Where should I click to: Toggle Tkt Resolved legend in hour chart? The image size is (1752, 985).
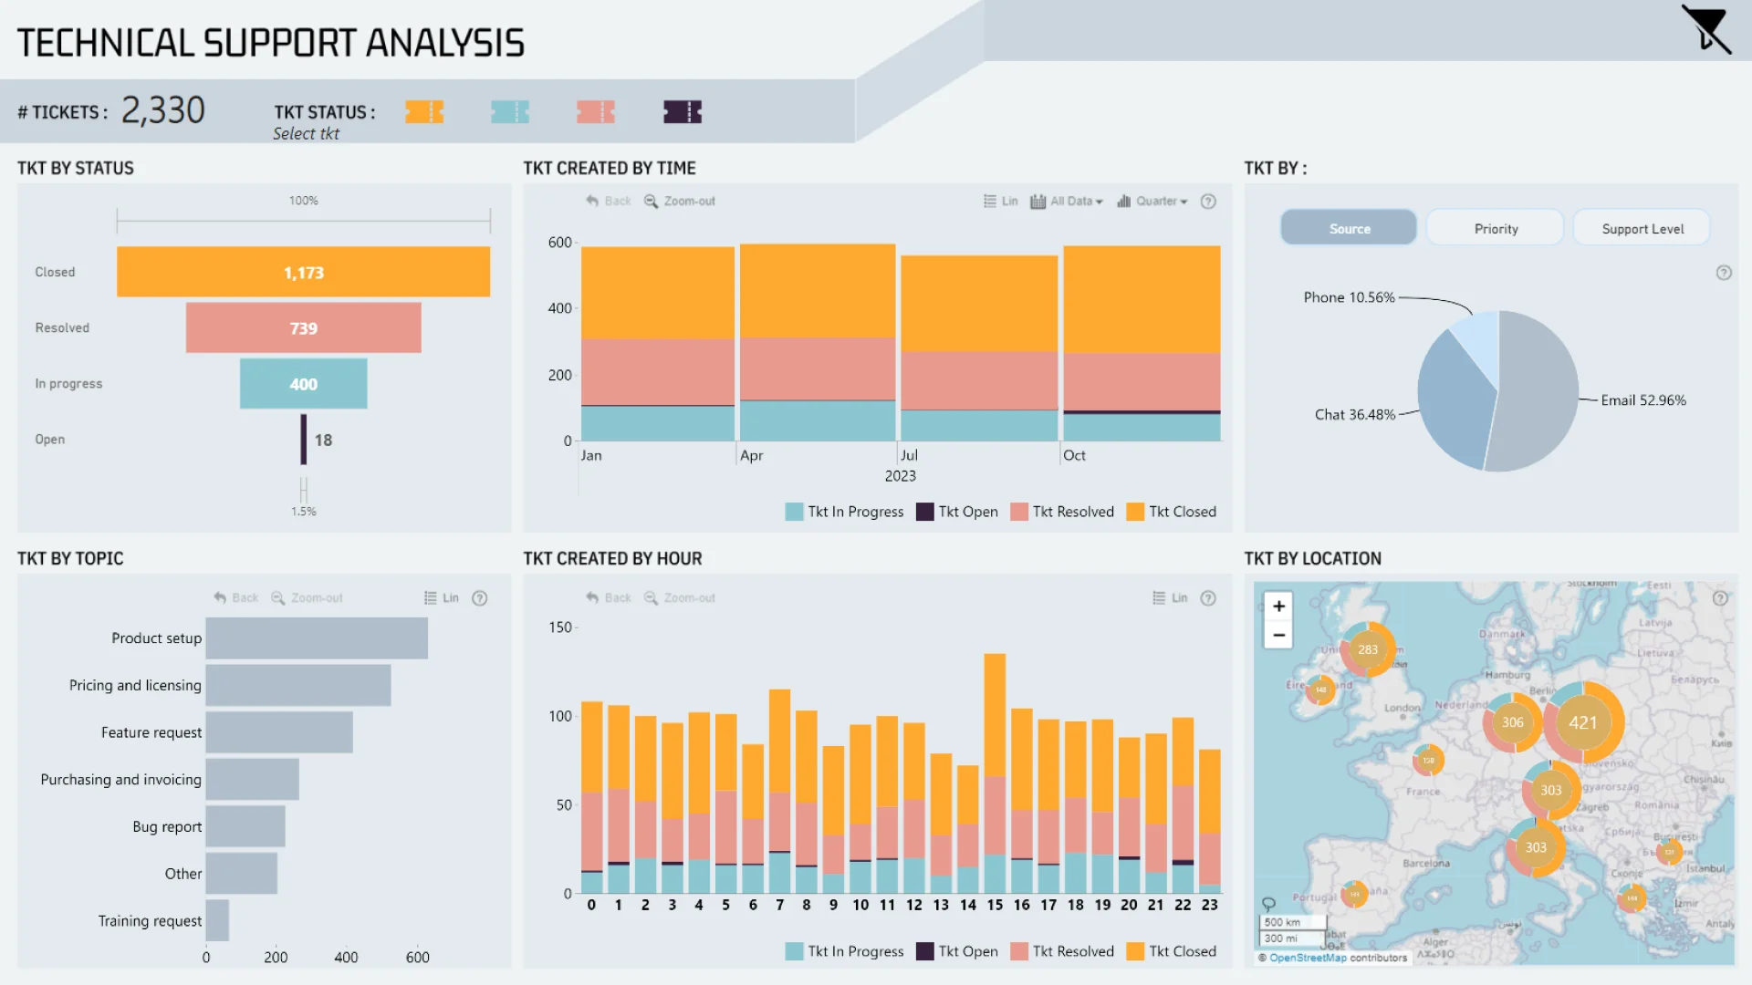1062,951
